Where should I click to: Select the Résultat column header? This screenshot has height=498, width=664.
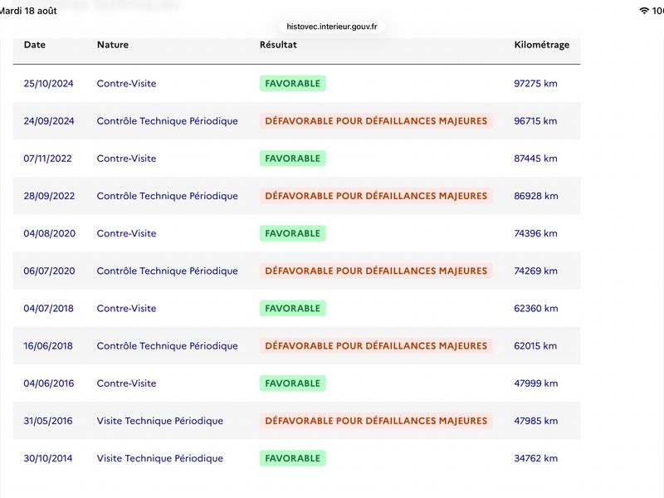click(x=278, y=45)
